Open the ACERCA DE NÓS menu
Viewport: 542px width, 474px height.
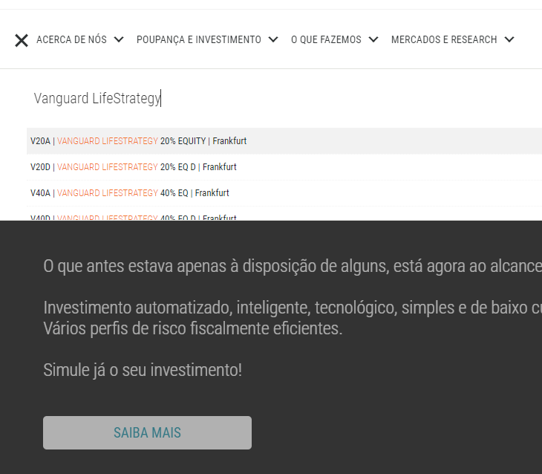tap(71, 40)
